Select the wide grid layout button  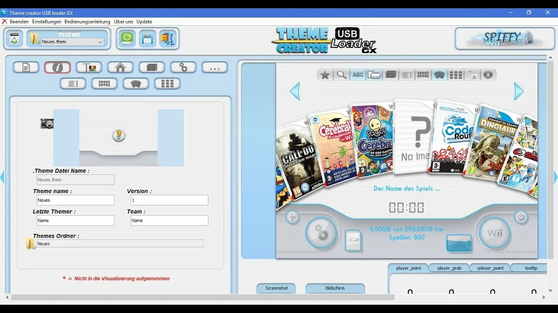point(104,83)
